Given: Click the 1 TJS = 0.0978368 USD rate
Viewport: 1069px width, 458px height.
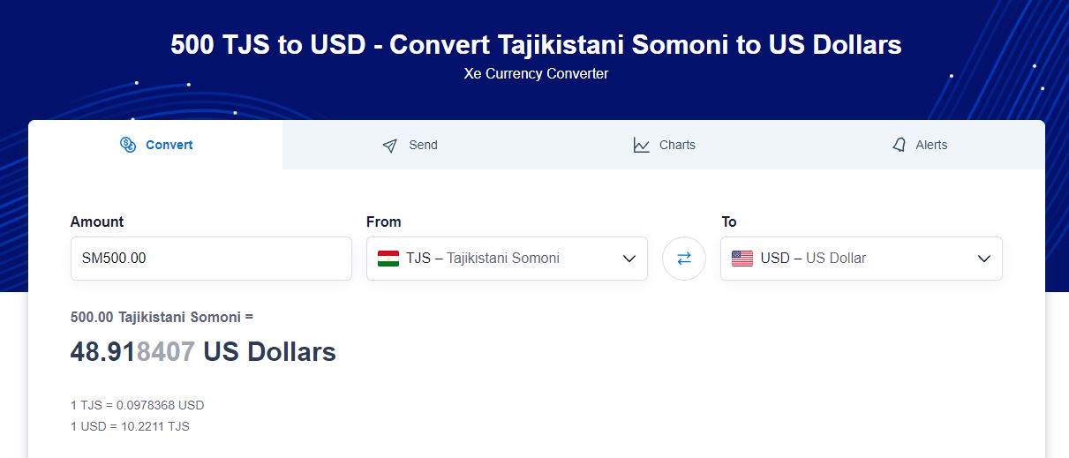Looking at the screenshot, I should pyautogui.click(x=137, y=405).
